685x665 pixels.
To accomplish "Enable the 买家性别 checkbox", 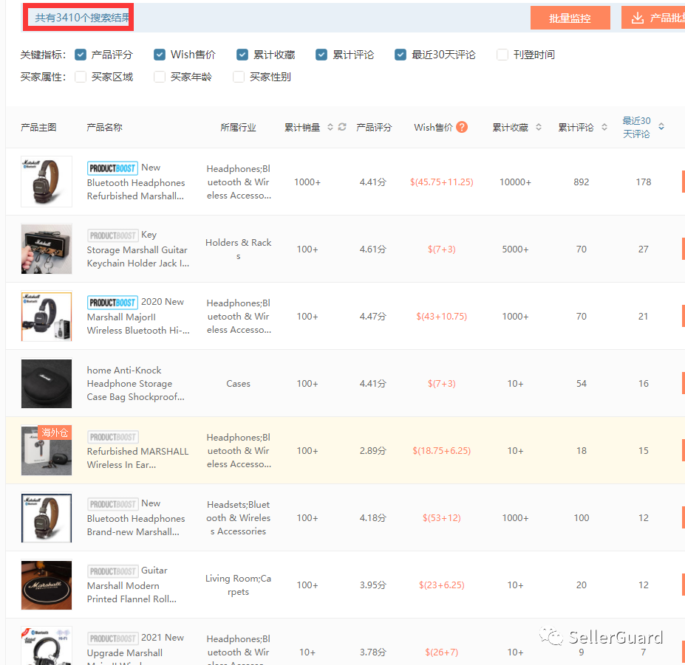I will click(x=239, y=77).
